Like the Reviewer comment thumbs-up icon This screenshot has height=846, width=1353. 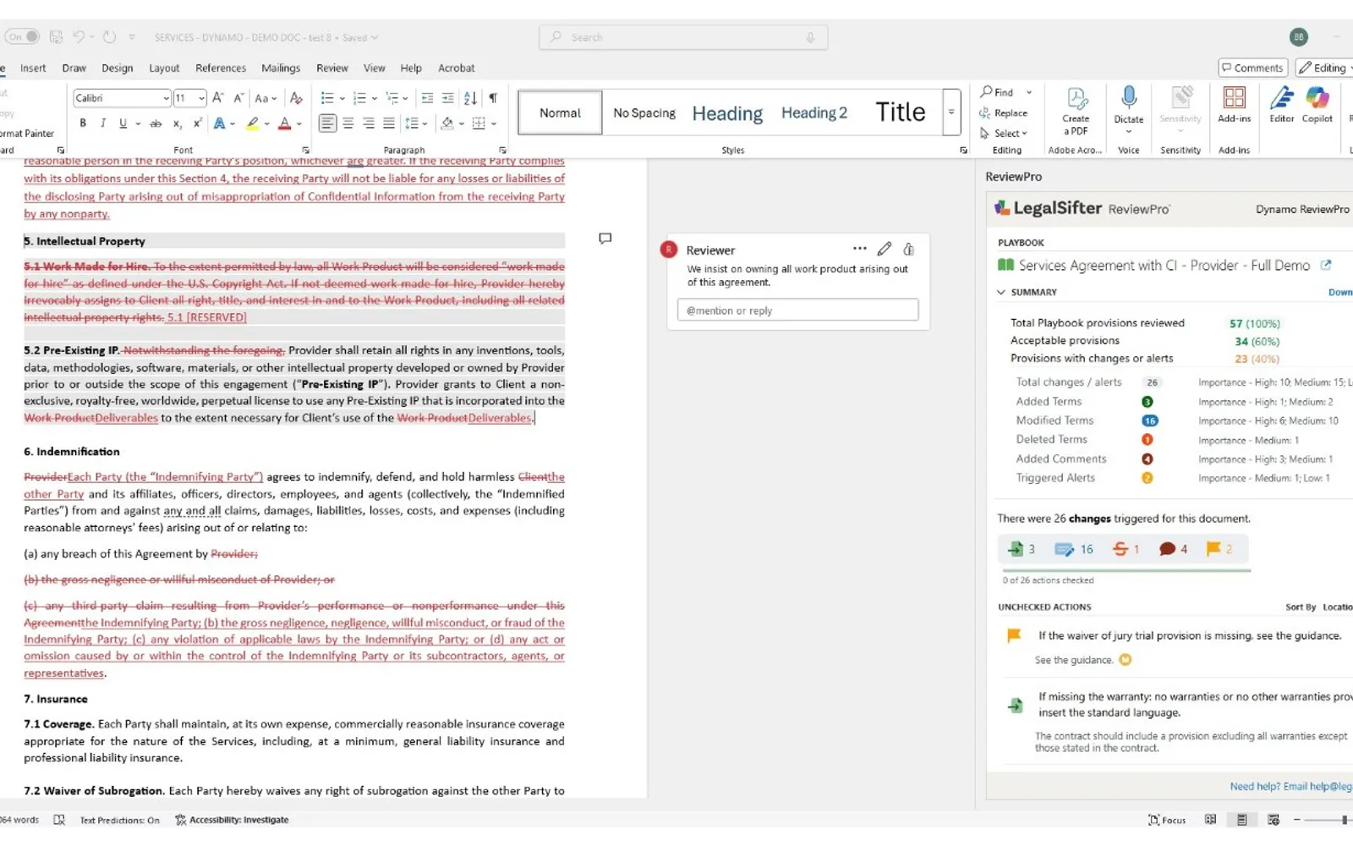pos(909,249)
